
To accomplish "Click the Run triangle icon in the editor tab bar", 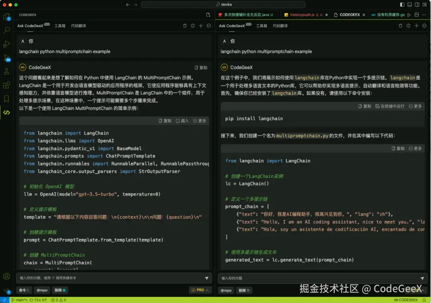I will pyautogui.click(x=409, y=14).
